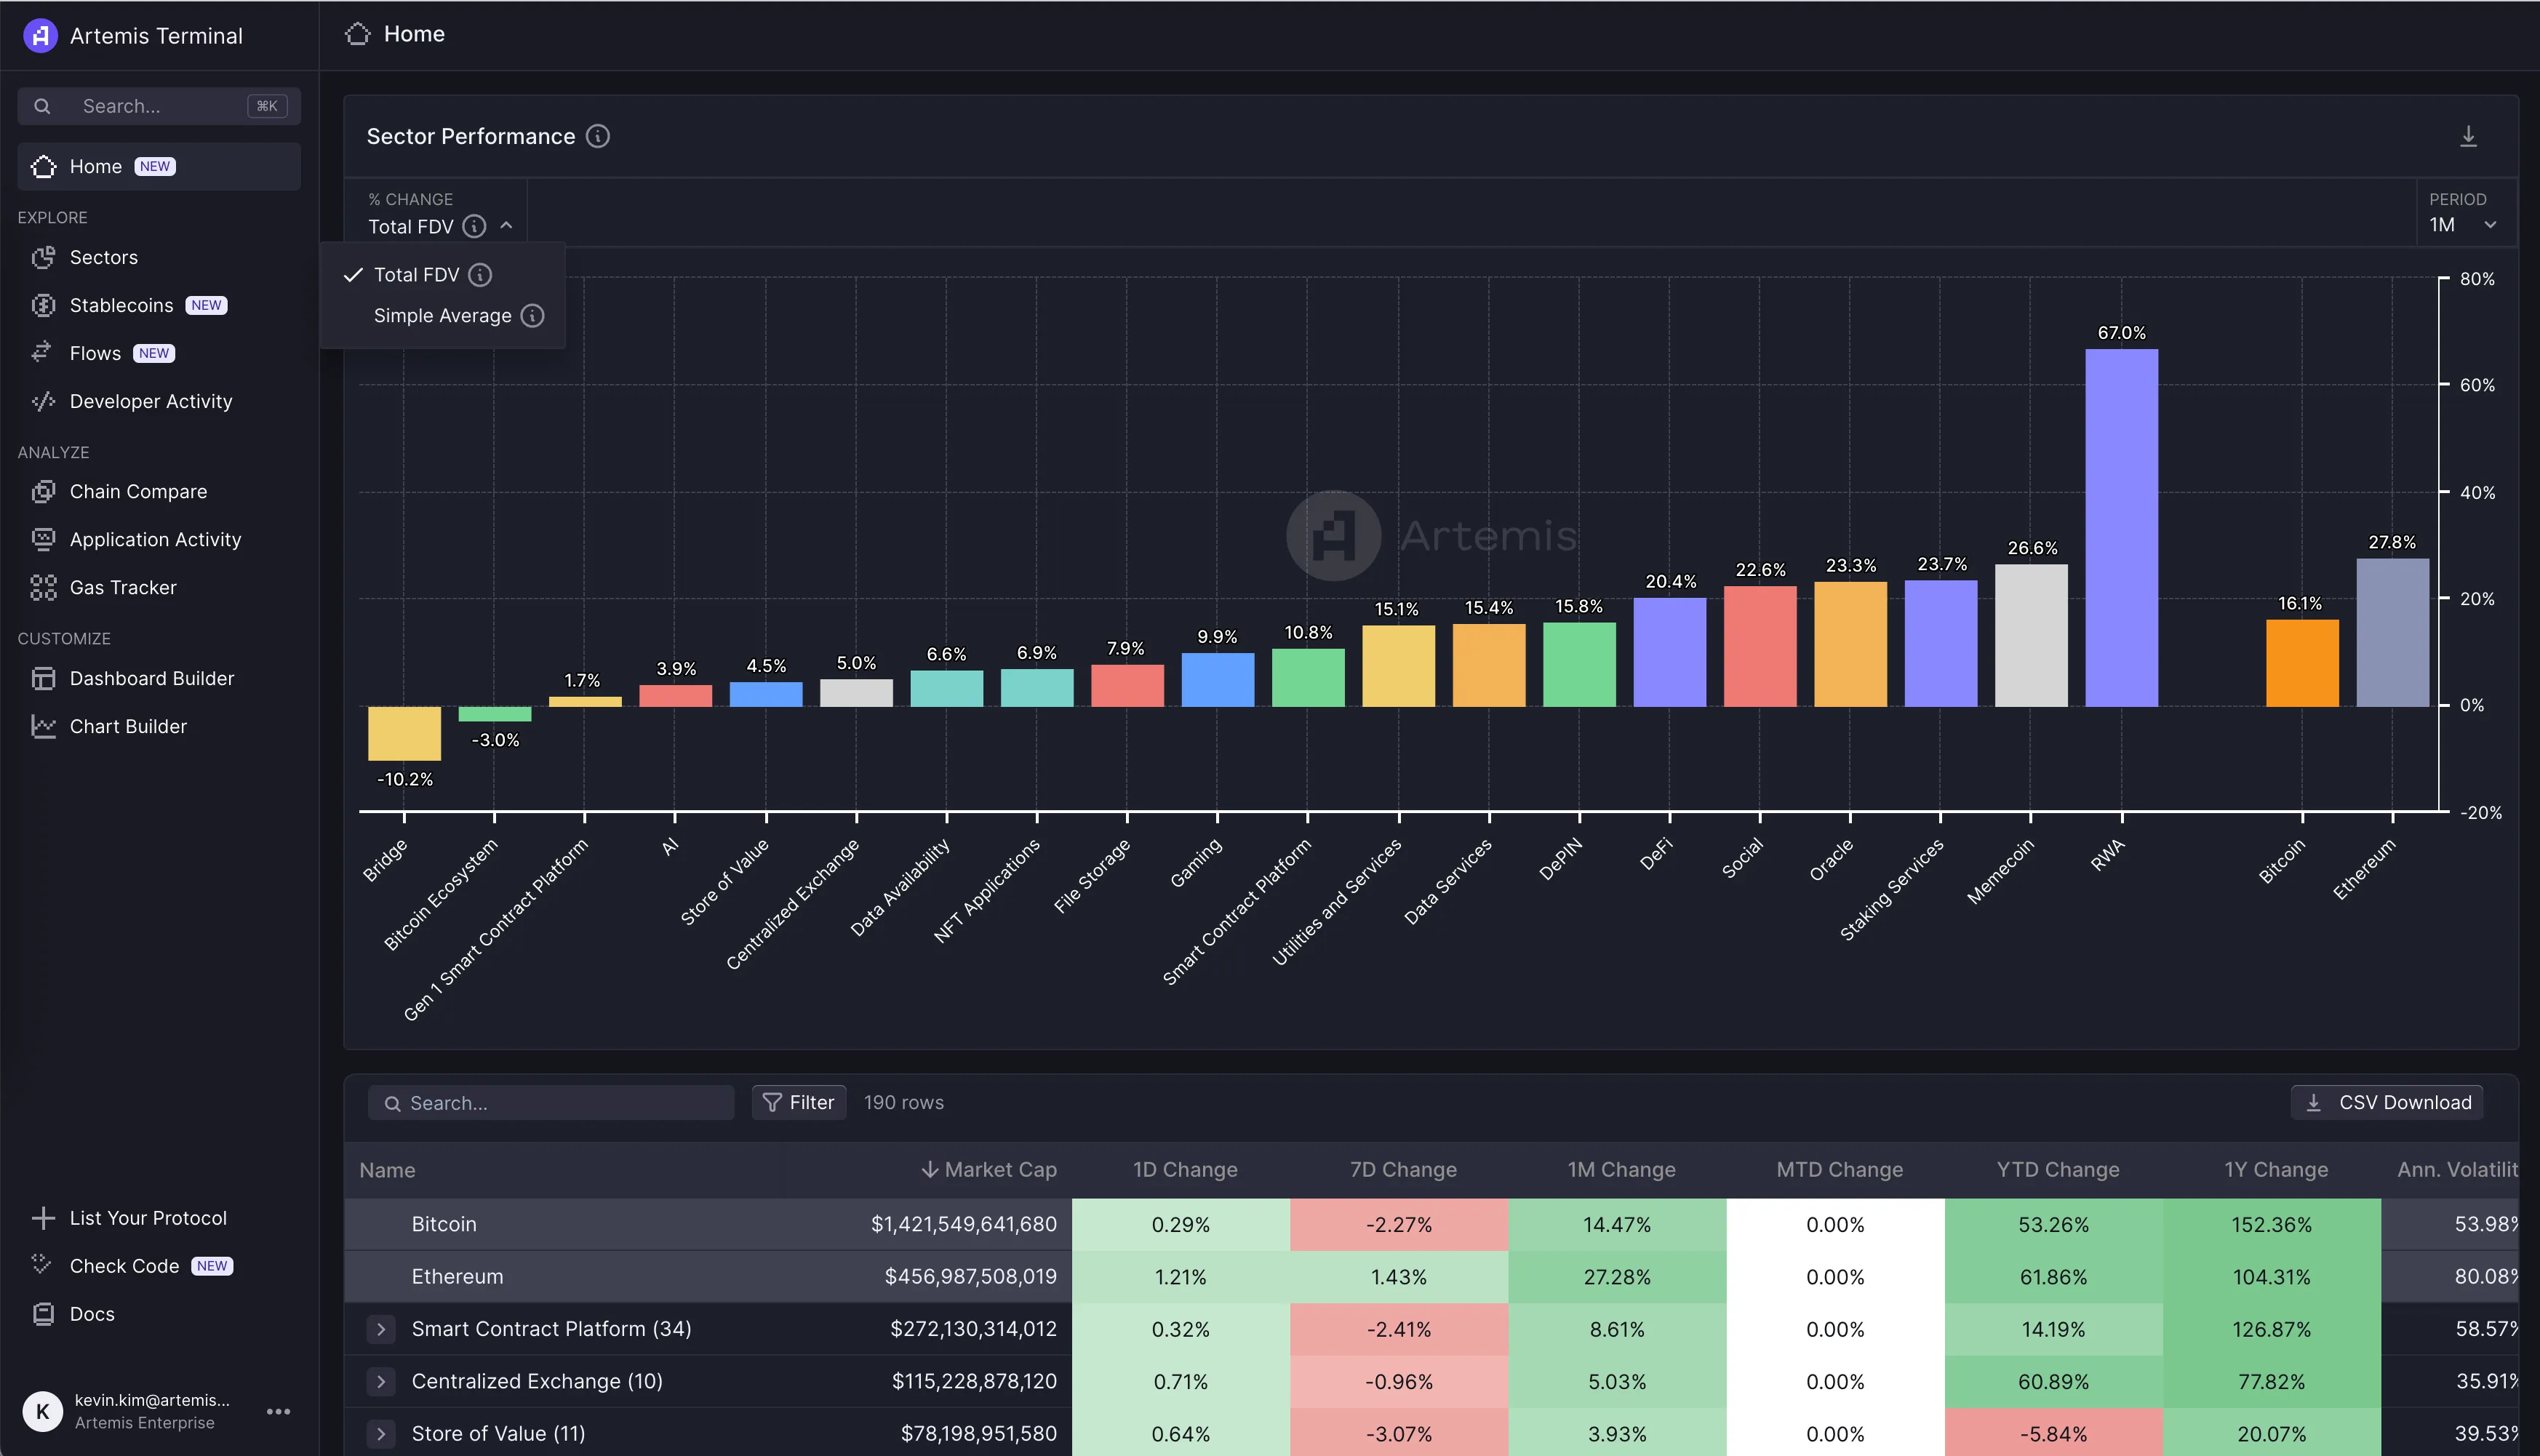Click the Home house icon in header
The width and height of the screenshot is (2540, 1456).
(357, 34)
